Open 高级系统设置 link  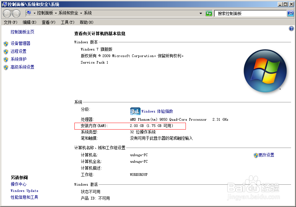(23, 67)
